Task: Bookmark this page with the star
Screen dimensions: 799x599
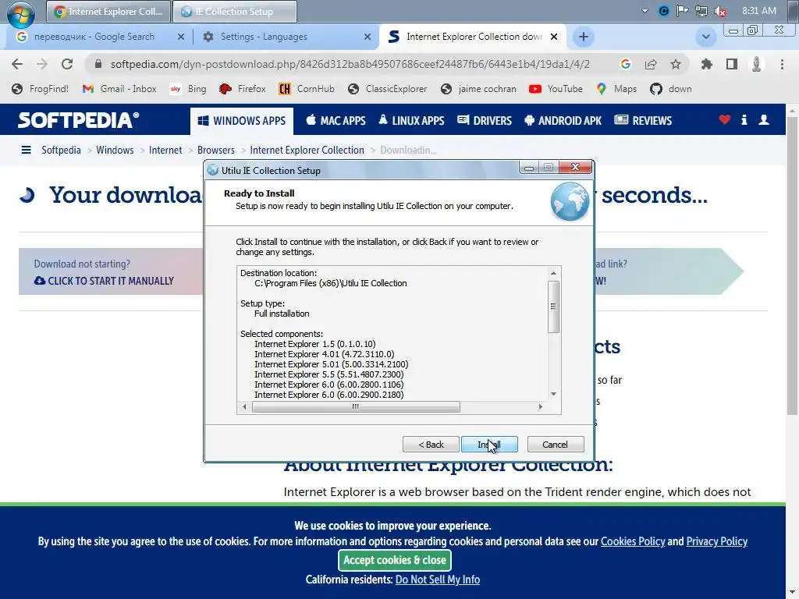Action: [675, 64]
